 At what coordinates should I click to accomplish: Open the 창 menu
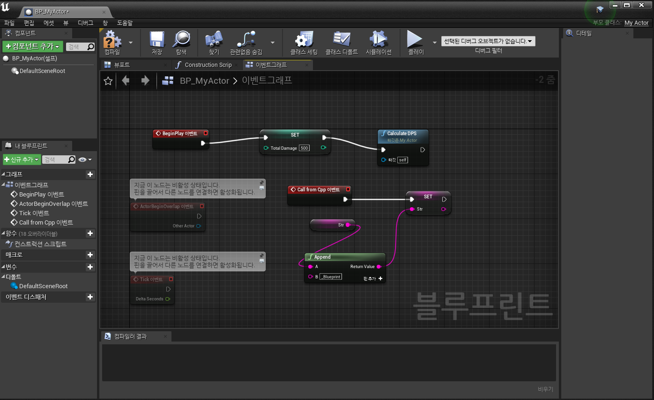coord(105,22)
